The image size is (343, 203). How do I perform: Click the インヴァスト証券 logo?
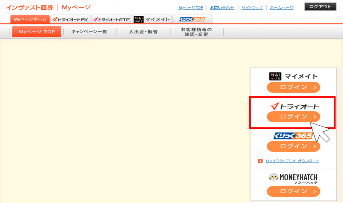click(x=30, y=7)
